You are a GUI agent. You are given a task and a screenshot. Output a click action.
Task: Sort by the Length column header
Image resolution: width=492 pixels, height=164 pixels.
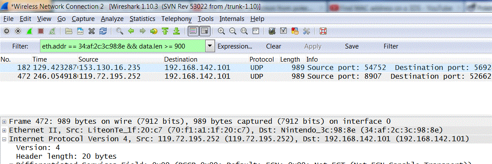pos(292,59)
